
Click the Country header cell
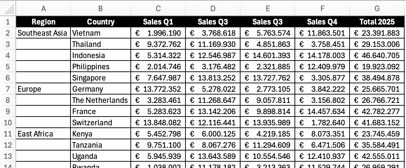[x=101, y=22]
